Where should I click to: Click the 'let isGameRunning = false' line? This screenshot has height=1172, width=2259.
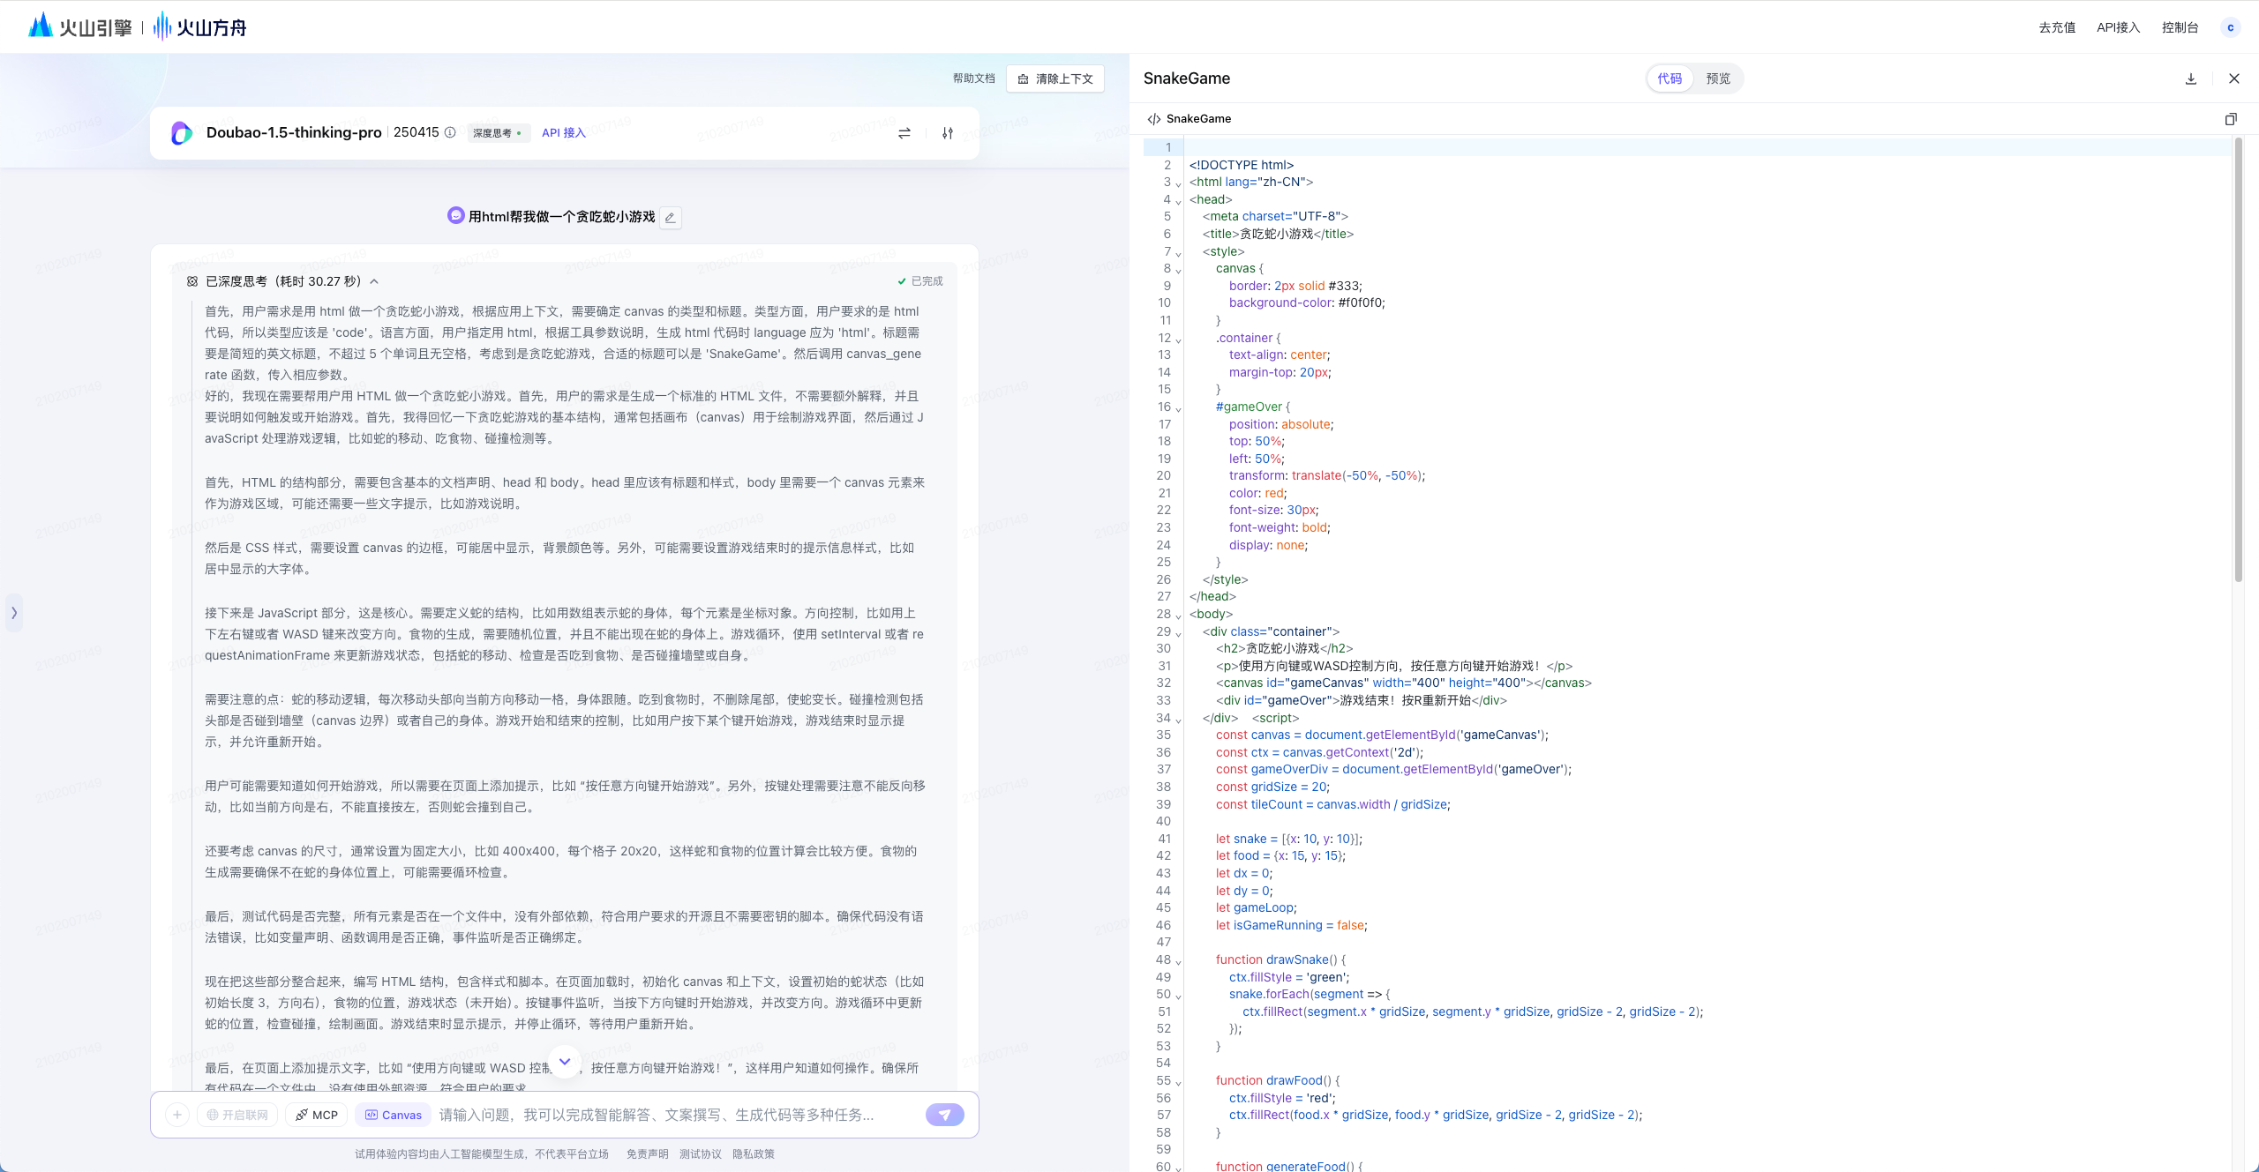click(x=1291, y=925)
